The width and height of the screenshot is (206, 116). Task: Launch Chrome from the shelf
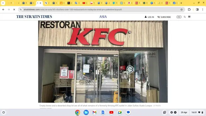point(78,112)
